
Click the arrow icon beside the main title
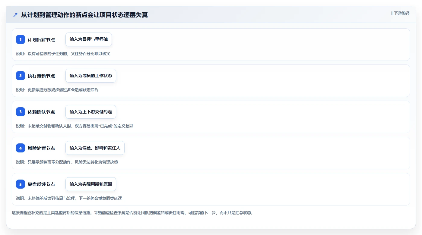coord(15,15)
